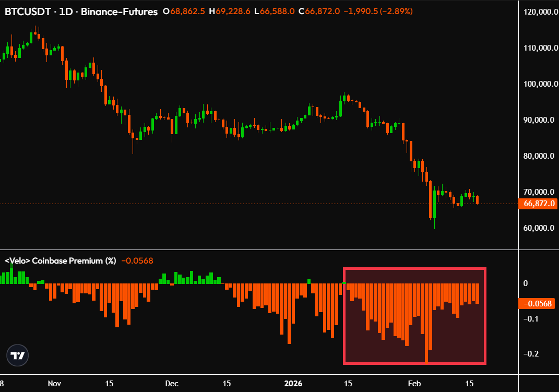Click the Nov label on time axis

pos(54,384)
